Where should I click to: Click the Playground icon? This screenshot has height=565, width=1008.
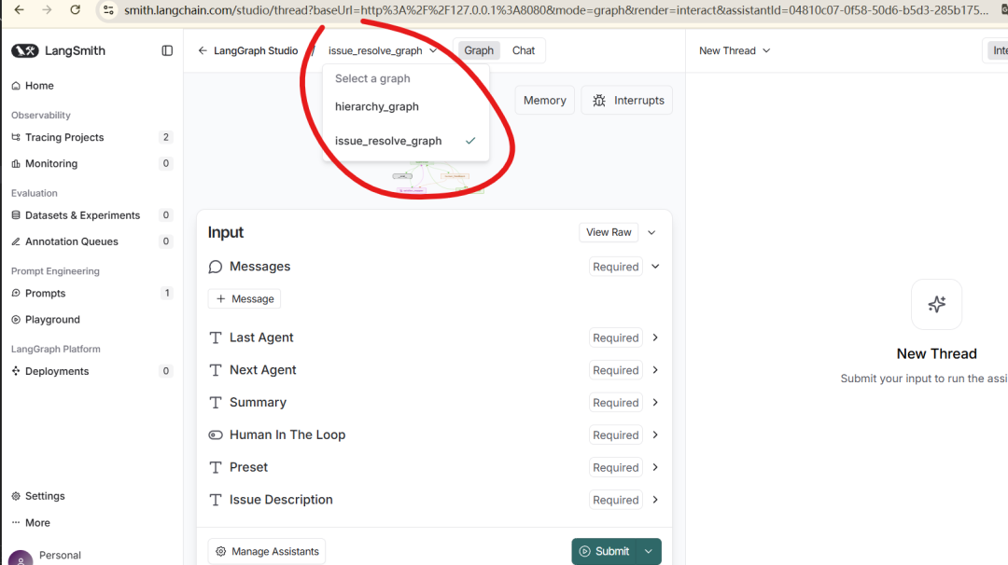coord(16,319)
